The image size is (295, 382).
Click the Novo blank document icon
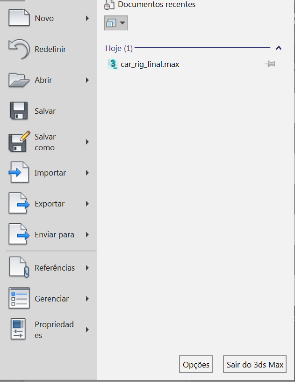[19, 19]
